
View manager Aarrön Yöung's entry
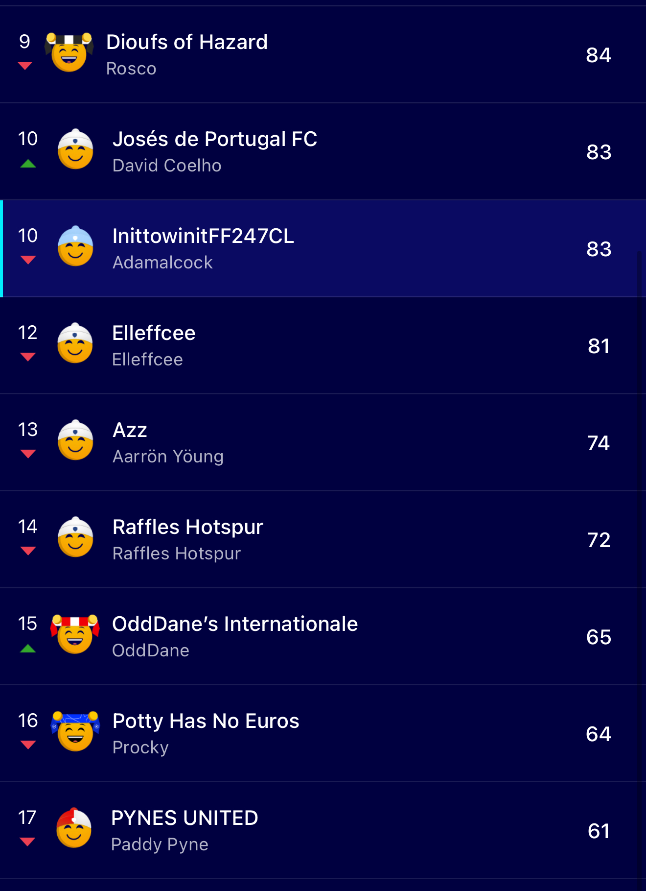click(168, 457)
